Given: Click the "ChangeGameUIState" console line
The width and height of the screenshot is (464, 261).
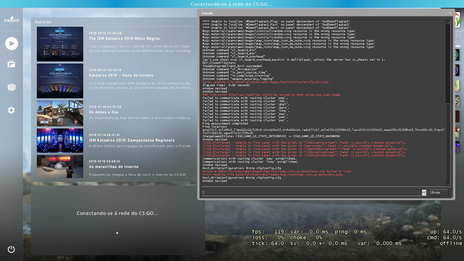Looking at the screenshot, I should [x=271, y=136].
